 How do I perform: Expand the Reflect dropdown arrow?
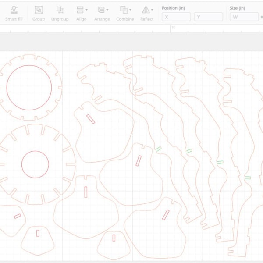tap(152, 10)
